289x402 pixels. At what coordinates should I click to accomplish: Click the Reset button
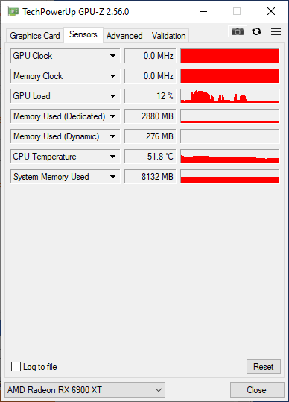click(x=264, y=367)
